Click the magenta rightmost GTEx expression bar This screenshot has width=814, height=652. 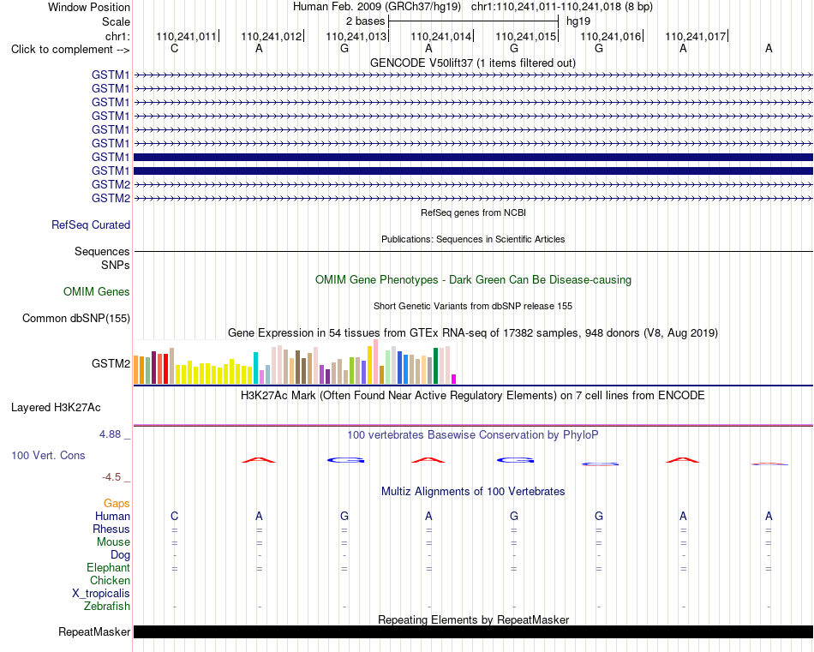tap(454, 379)
